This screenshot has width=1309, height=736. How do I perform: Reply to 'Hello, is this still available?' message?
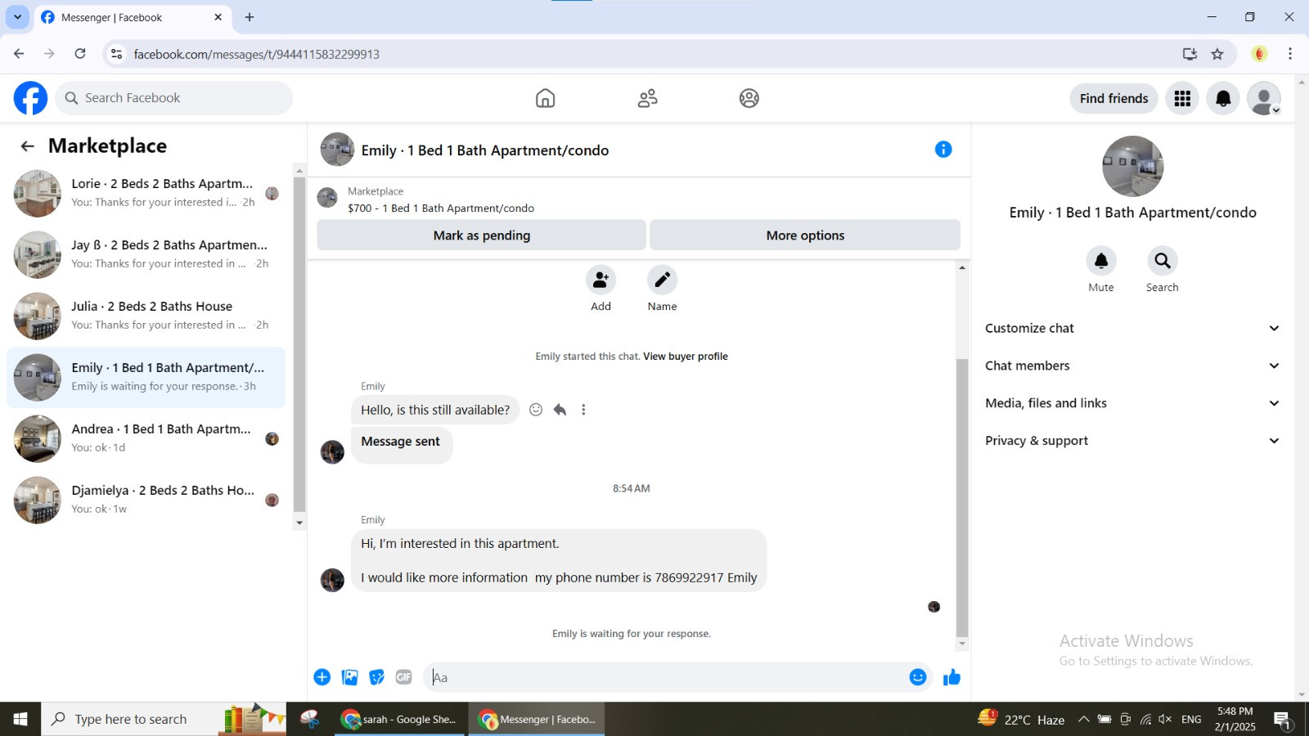(560, 410)
